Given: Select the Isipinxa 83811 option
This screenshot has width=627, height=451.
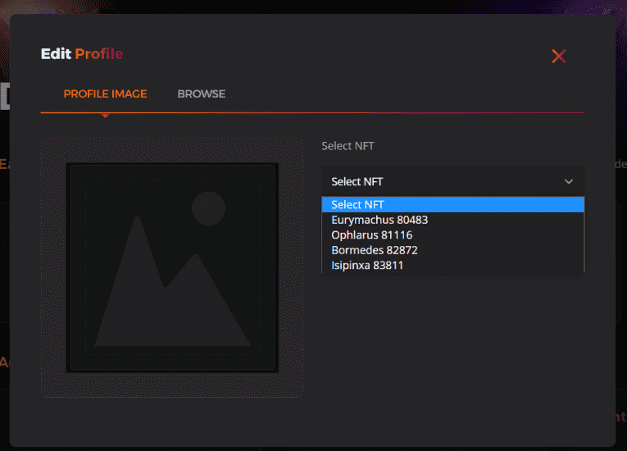Looking at the screenshot, I should pyautogui.click(x=367, y=265).
